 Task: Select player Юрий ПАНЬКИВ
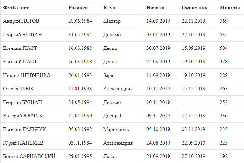coord(23,143)
